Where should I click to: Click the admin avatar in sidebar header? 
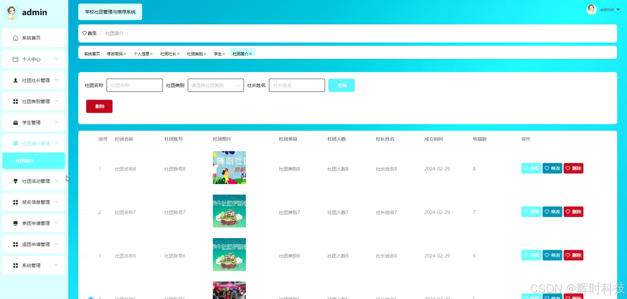[x=12, y=12]
